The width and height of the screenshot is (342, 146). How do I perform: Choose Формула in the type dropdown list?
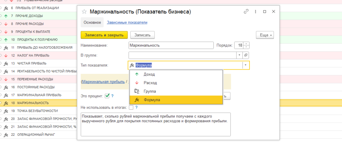176,100
